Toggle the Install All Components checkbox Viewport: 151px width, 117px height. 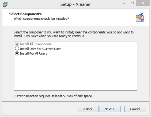click(x=17, y=44)
